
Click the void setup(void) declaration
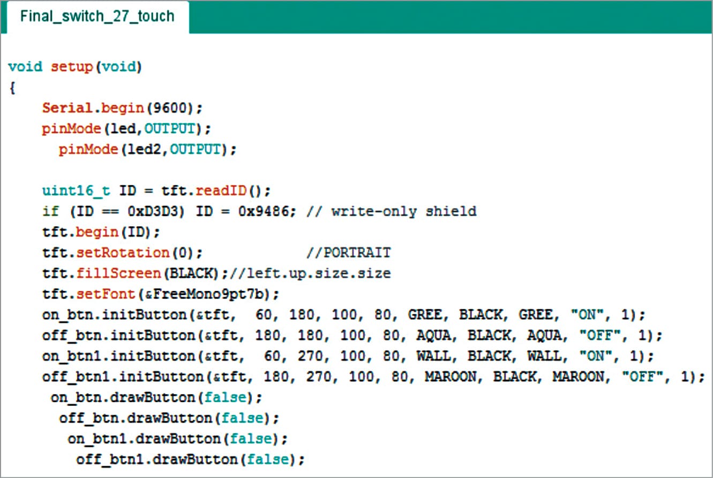tap(75, 67)
